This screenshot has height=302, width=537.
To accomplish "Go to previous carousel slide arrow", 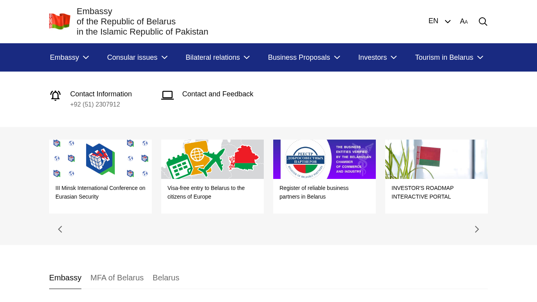I will click(60, 229).
